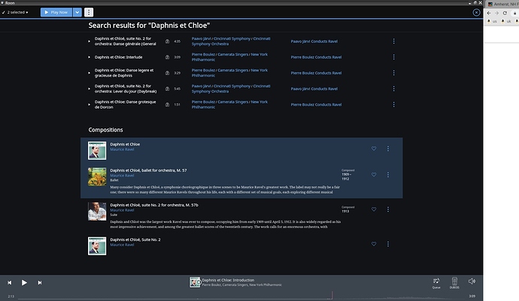Open the Queue
519x301 pixels.
436,283
